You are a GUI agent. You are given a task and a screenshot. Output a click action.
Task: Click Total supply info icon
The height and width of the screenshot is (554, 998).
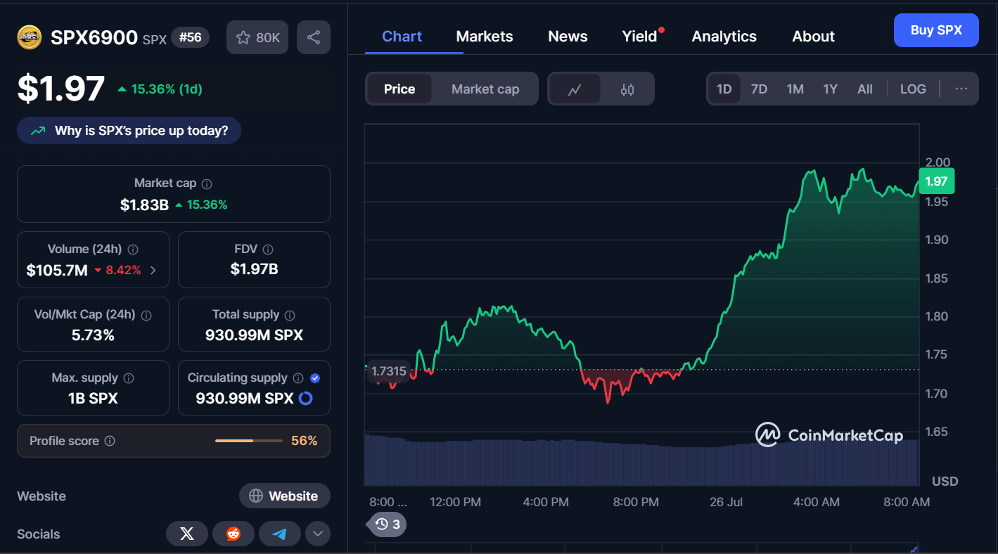tap(290, 315)
